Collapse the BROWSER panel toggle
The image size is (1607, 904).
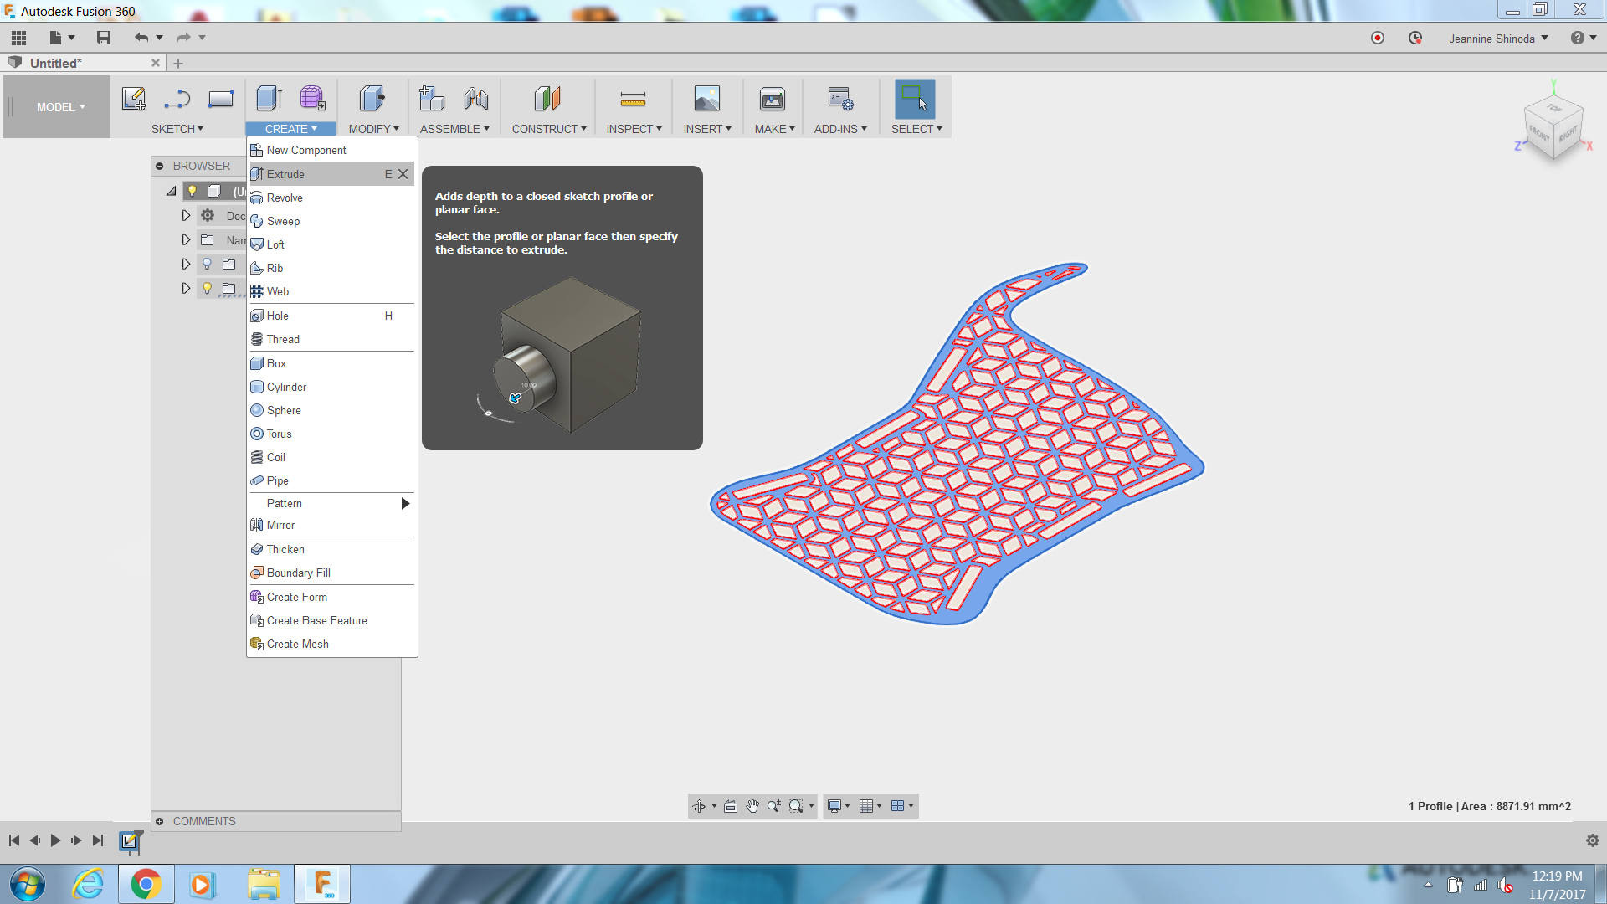[x=159, y=166]
